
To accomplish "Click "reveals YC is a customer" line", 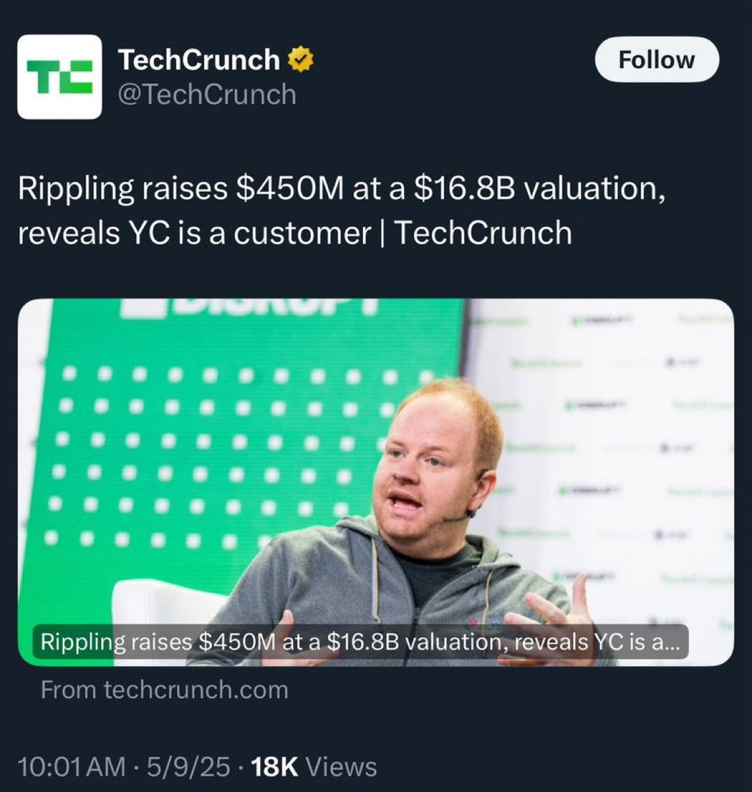I will [194, 233].
